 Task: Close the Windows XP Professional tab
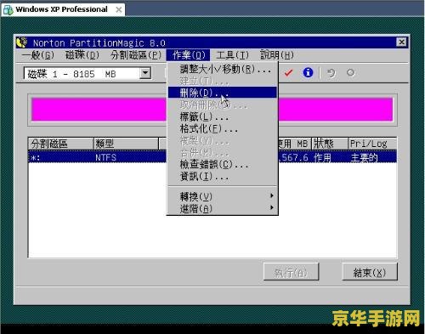pyautogui.click(x=119, y=10)
